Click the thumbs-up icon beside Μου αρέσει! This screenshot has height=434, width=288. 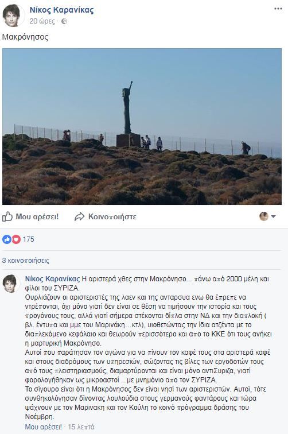pos(7,217)
